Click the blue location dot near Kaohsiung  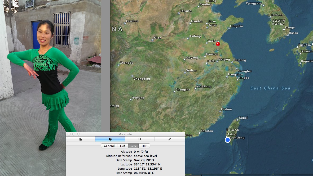click(x=228, y=140)
